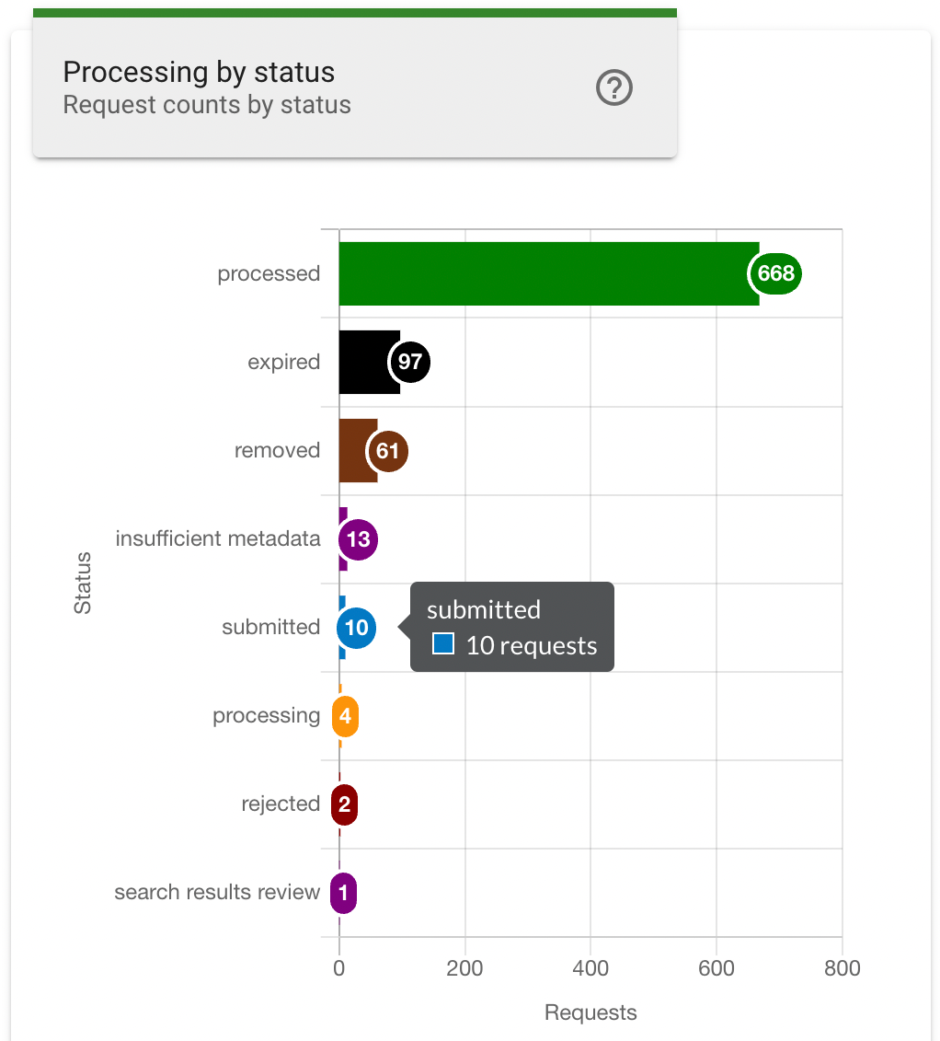Click the green 668 count badge

point(775,273)
